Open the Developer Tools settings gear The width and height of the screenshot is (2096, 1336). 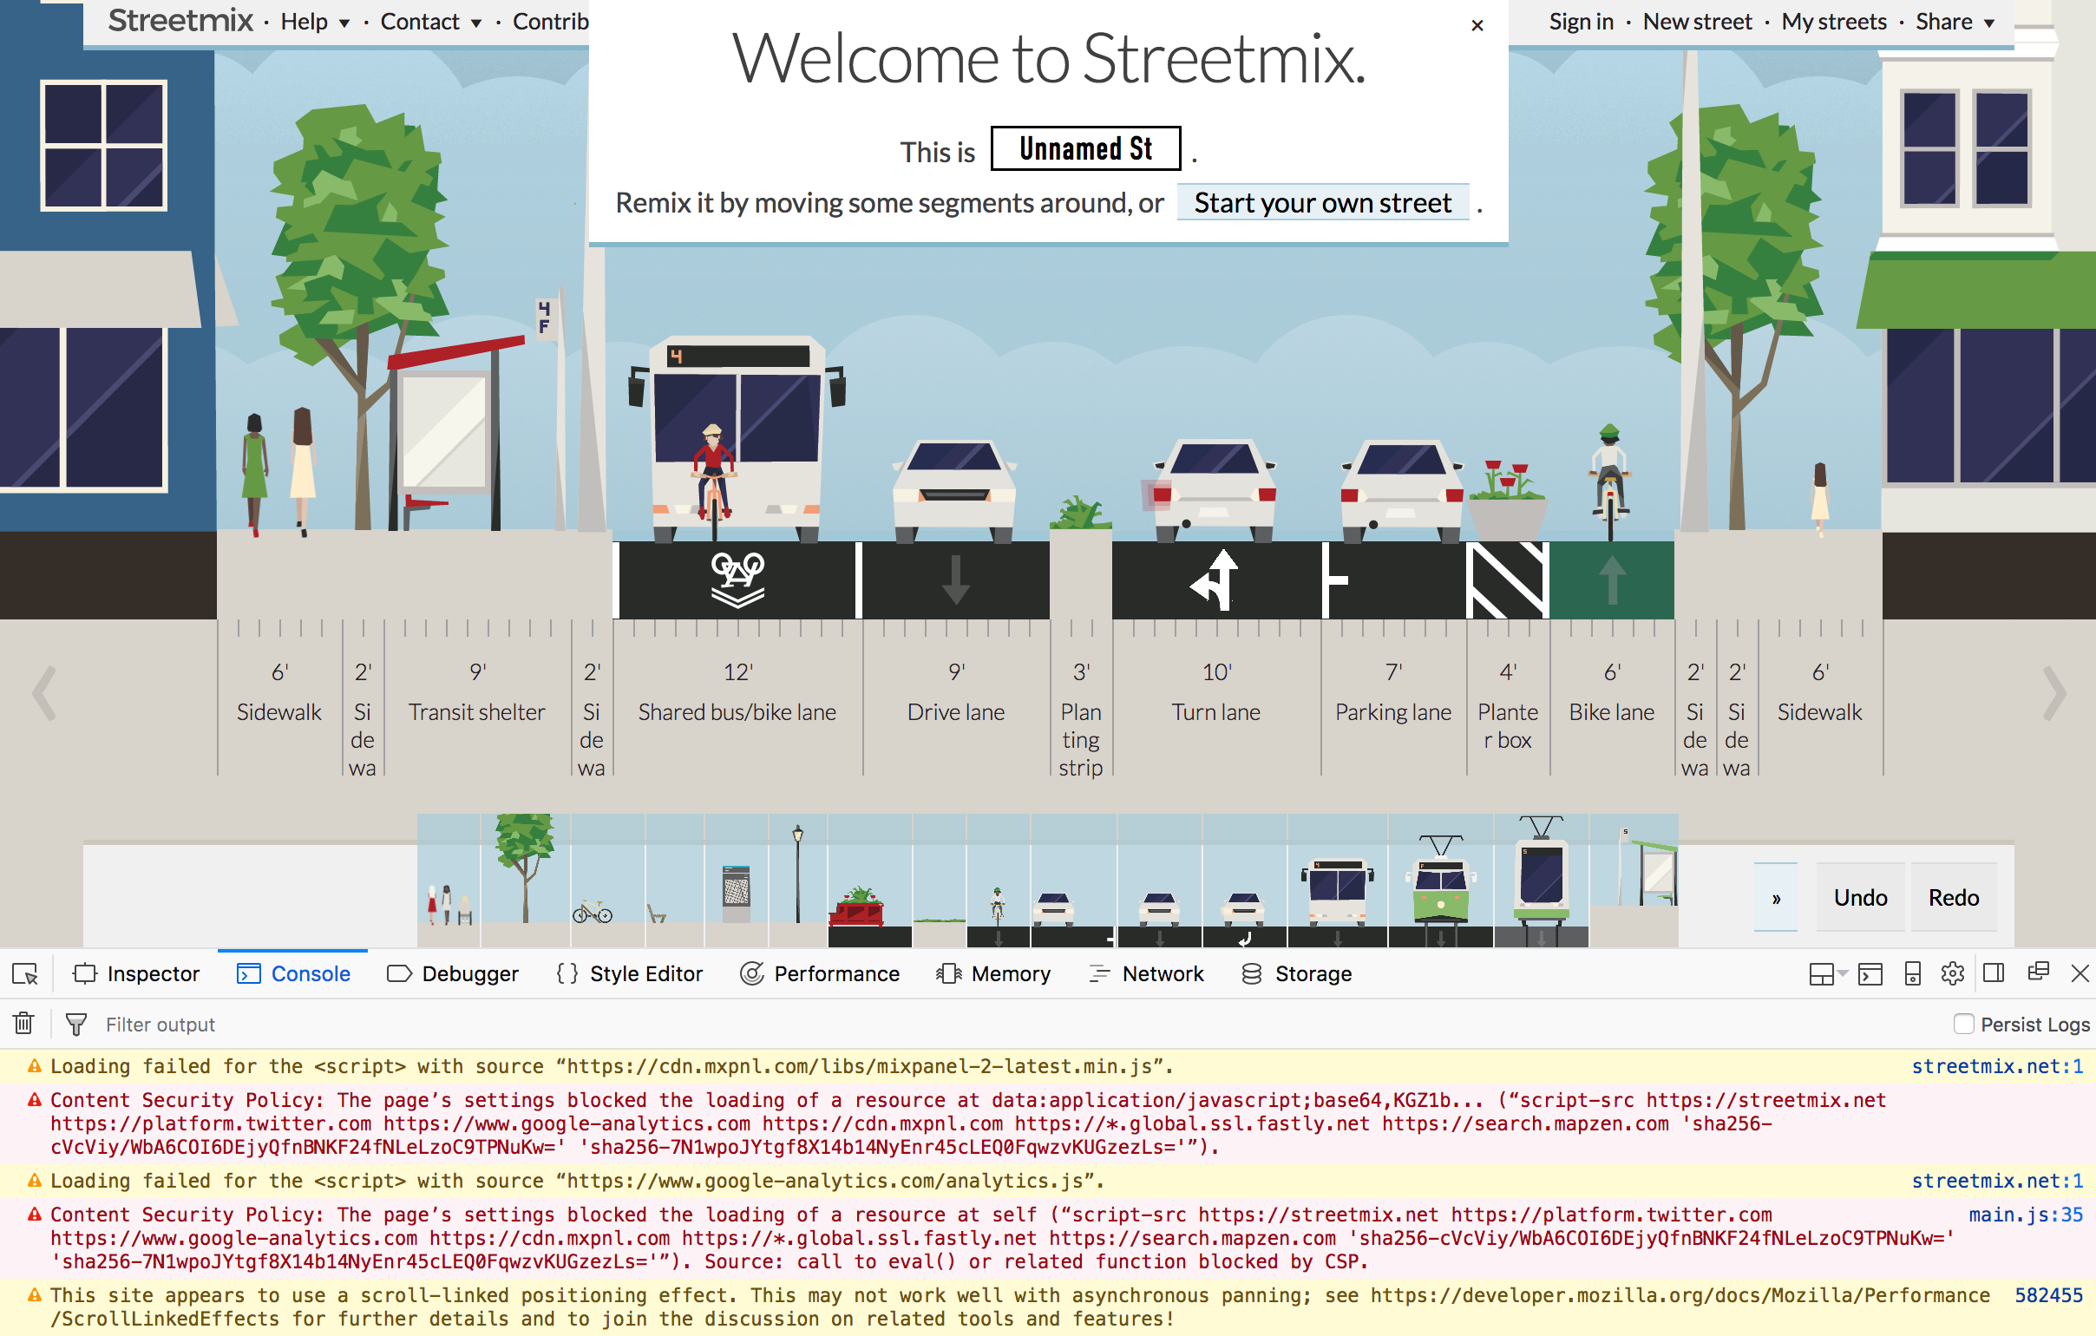click(1952, 973)
